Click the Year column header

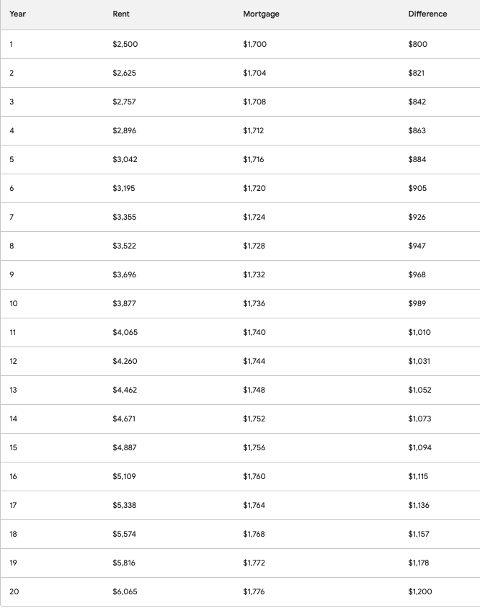point(17,14)
